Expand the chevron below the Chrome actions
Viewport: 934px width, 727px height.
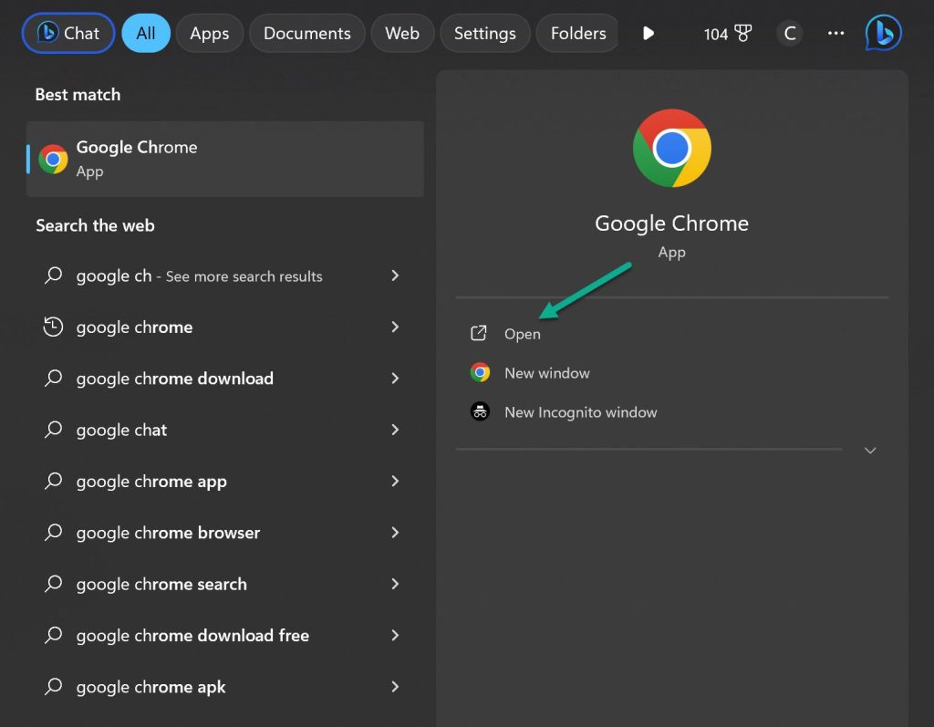point(870,451)
